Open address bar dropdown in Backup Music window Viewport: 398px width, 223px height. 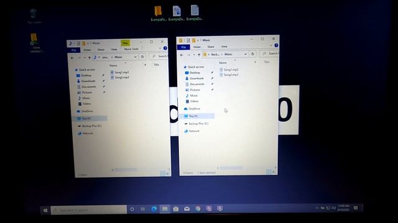(x=246, y=54)
